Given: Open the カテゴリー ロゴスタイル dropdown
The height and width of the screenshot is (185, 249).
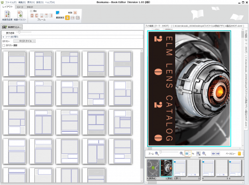Looking at the screenshot, I should click(24, 41).
